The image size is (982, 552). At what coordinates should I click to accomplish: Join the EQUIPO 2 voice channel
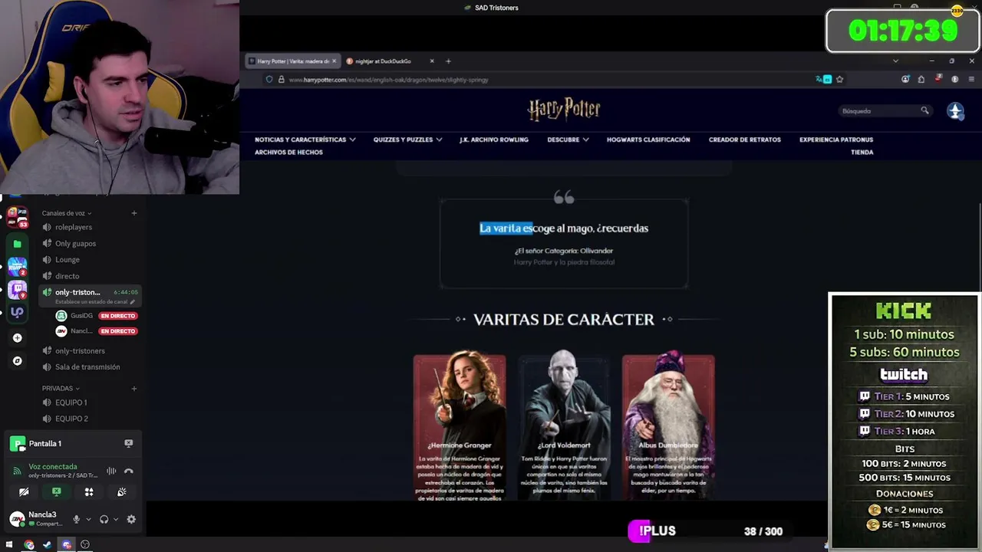coord(90,419)
